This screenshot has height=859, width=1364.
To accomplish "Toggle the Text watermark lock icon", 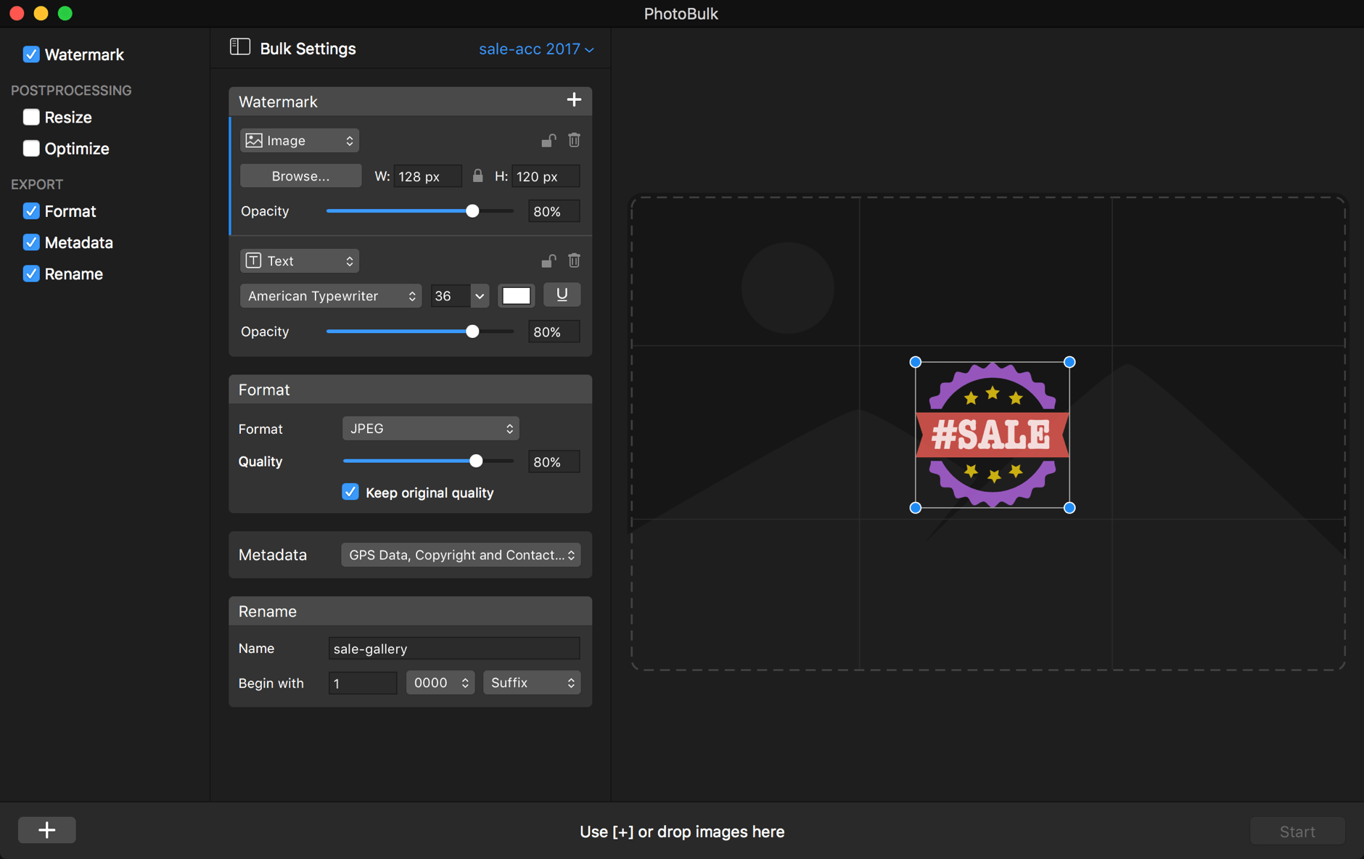I will click(x=549, y=260).
